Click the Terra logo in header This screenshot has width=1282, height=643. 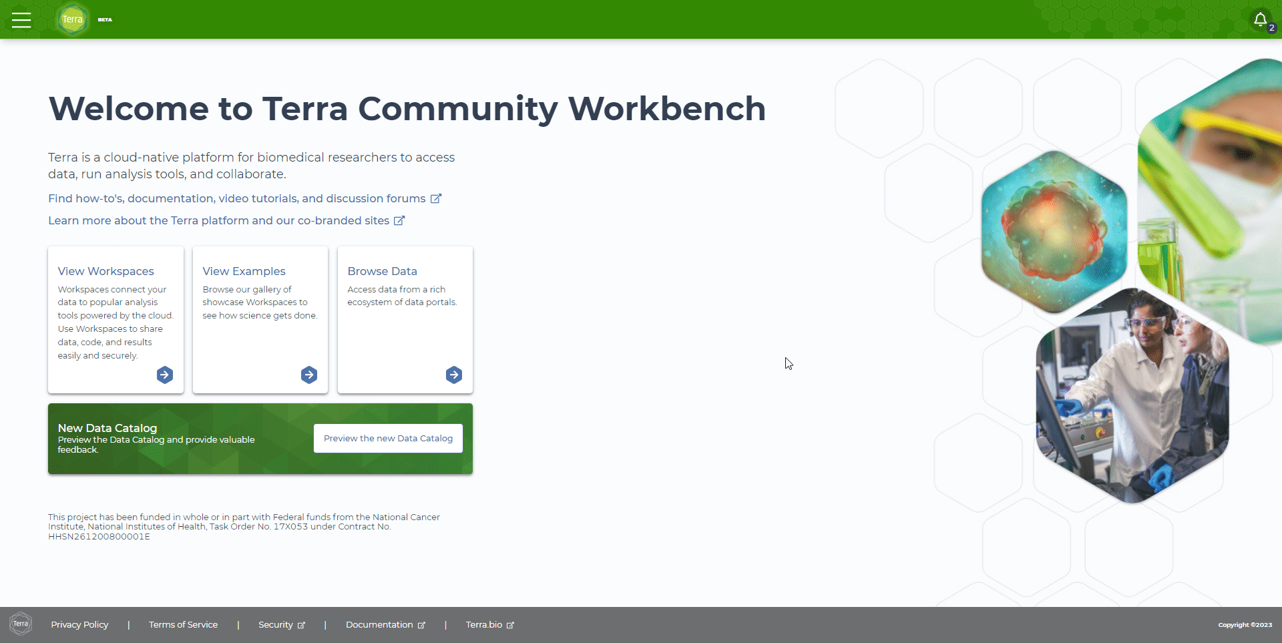click(x=73, y=19)
